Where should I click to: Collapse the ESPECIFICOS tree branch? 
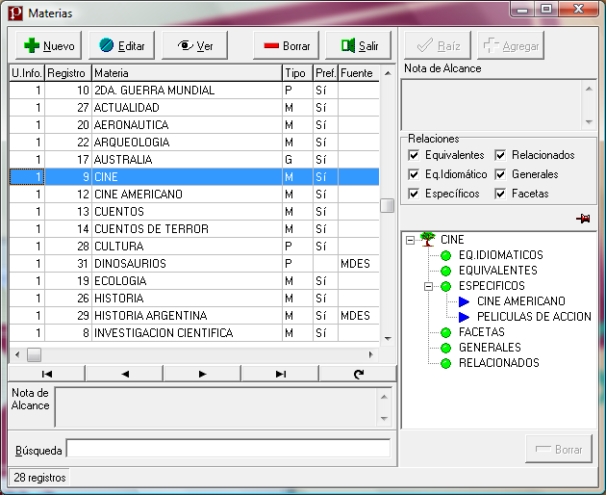428,286
